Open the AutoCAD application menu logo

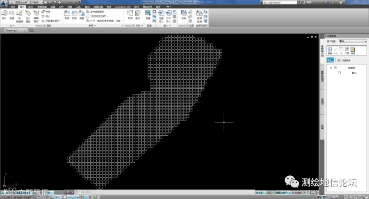[x=4, y=4]
